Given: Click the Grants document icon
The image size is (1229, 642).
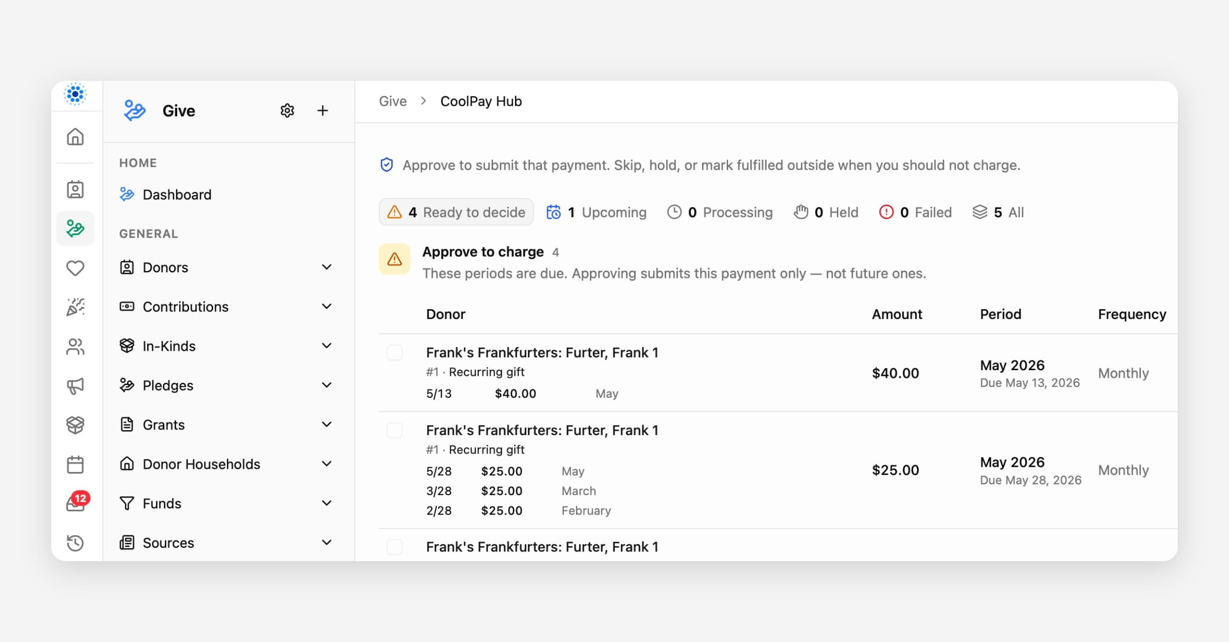Looking at the screenshot, I should 127,424.
